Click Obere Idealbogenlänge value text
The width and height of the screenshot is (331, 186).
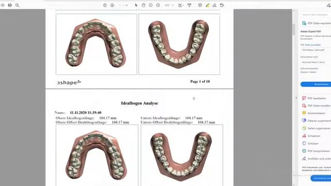click(108, 118)
